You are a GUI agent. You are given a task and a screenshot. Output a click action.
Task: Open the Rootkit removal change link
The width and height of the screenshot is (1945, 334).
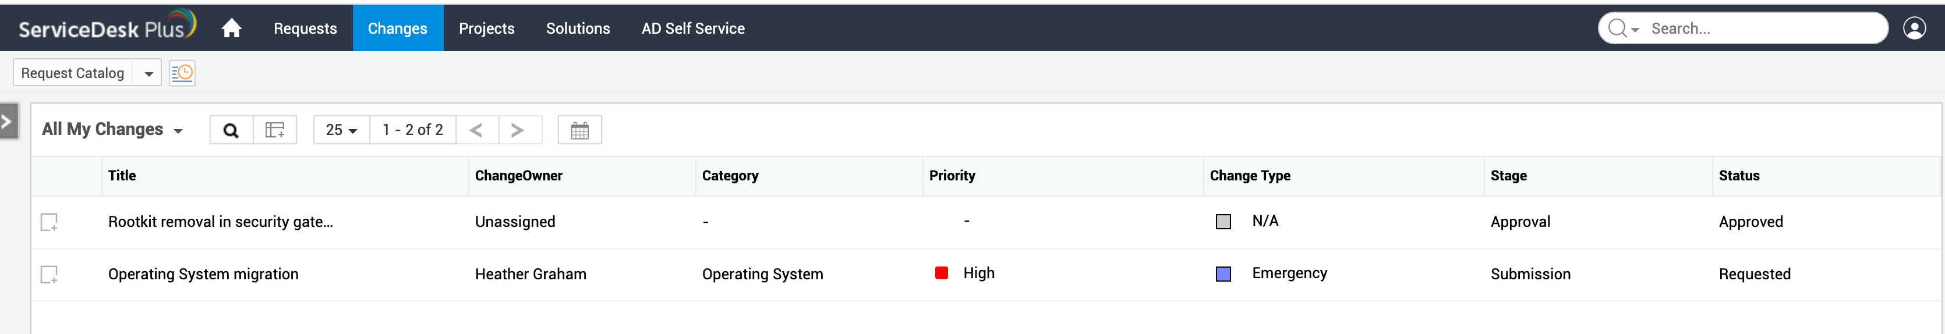(x=220, y=222)
